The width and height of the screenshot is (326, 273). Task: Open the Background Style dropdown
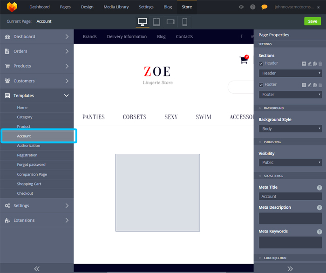[290, 129]
